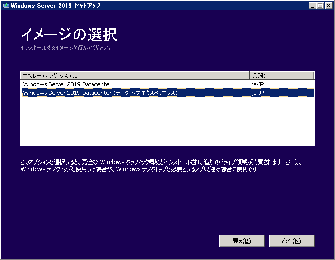Select Windows Server 2019 Datacenter core row
Image resolution: width=335 pixels, height=260 pixels.
(x=168, y=84)
